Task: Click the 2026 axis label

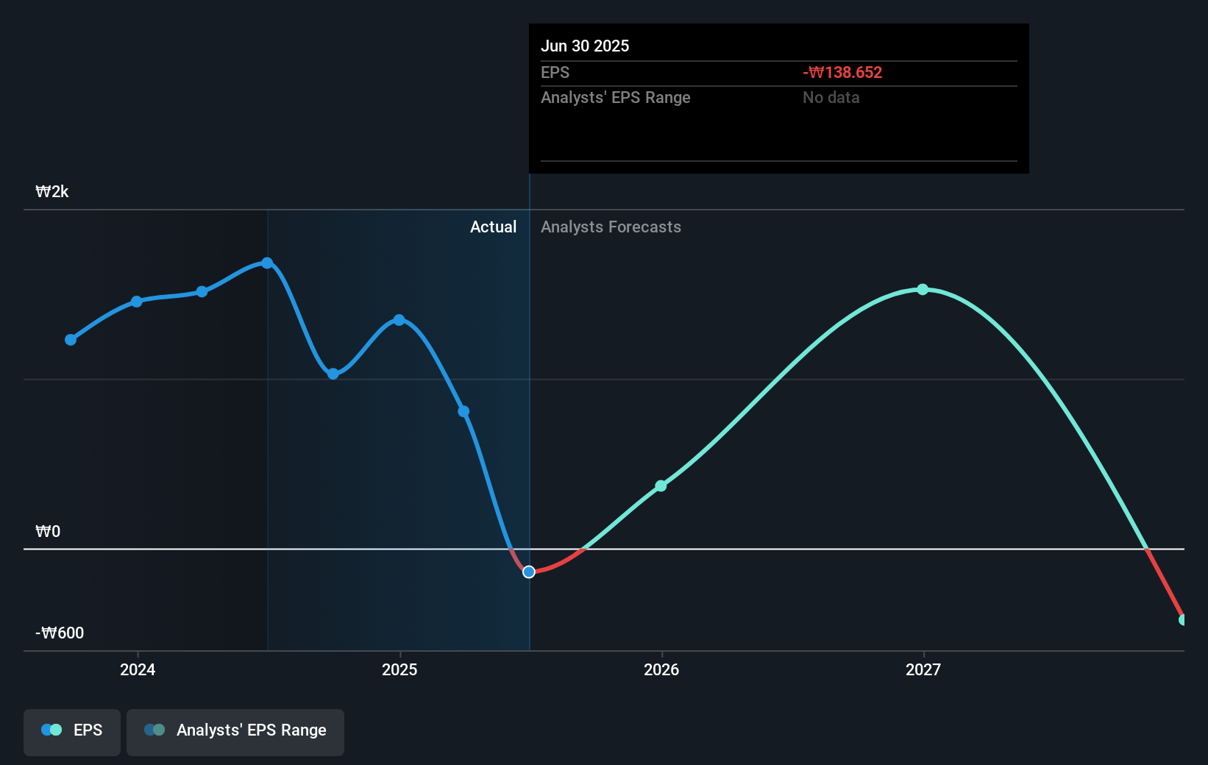Action: click(661, 669)
